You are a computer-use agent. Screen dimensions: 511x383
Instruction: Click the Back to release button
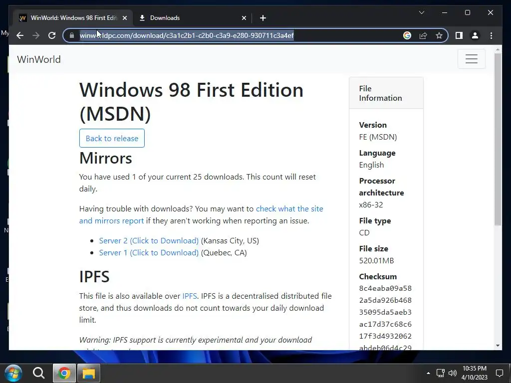click(112, 138)
